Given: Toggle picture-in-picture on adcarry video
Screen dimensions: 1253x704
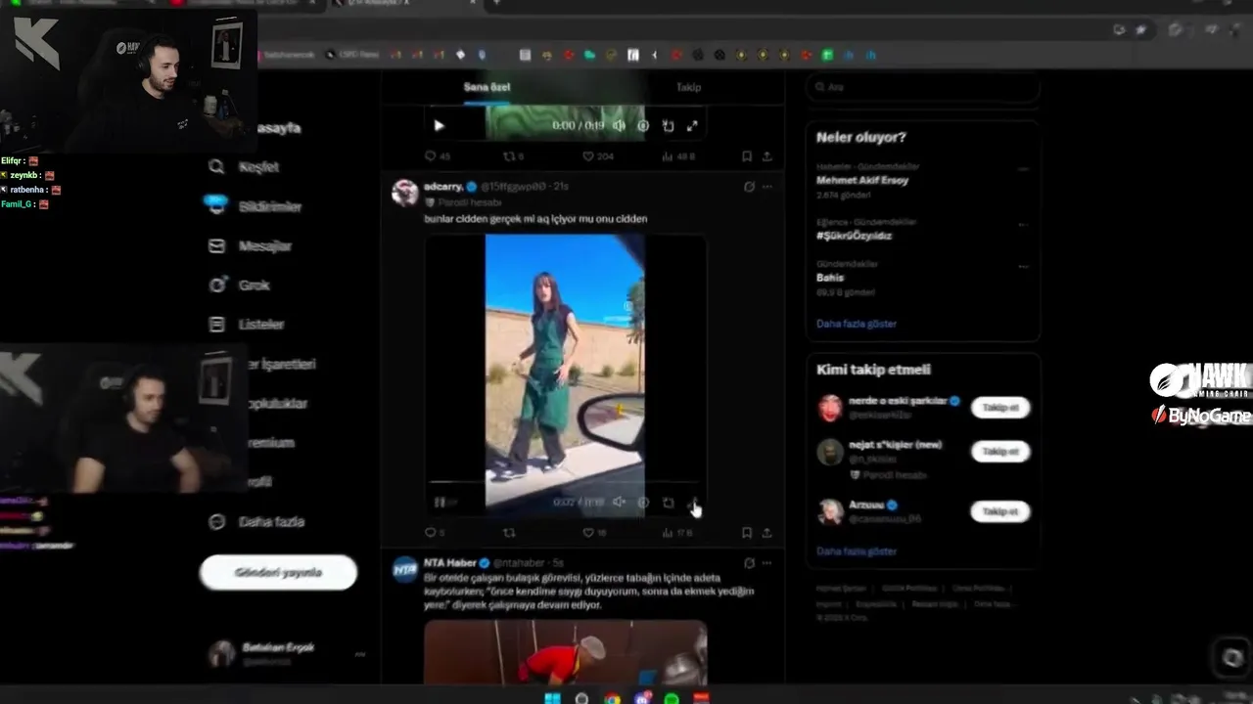Looking at the screenshot, I should tap(668, 503).
